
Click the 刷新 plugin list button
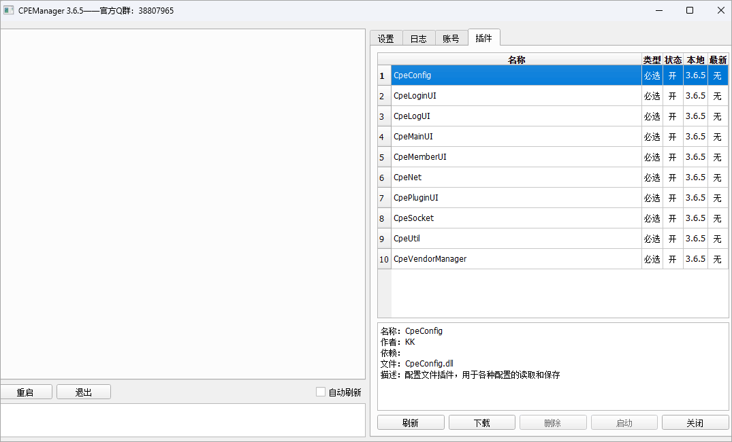click(411, 423)
